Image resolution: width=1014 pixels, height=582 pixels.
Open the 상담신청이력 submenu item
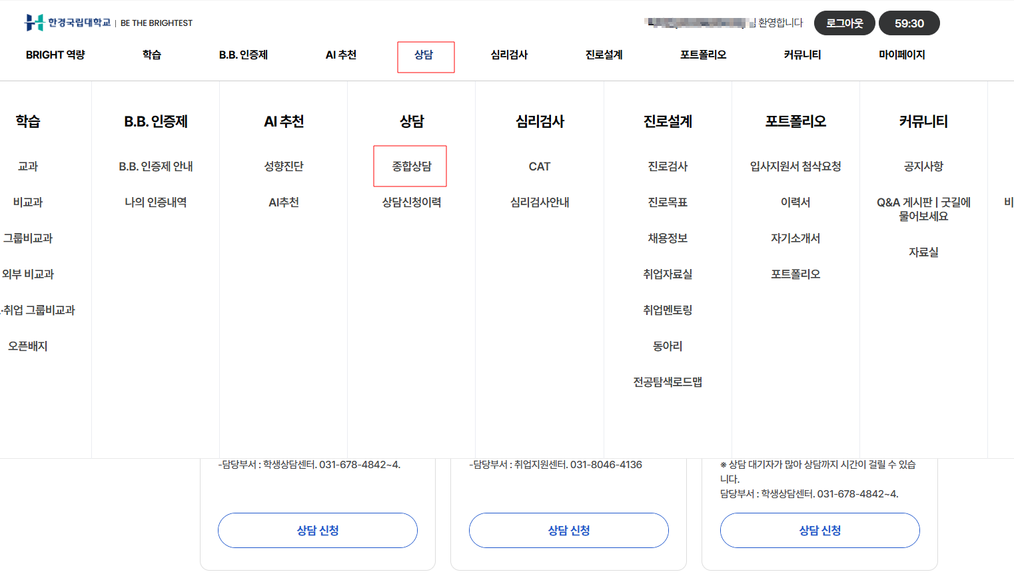point(411,202)
